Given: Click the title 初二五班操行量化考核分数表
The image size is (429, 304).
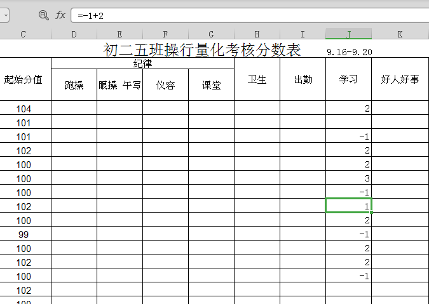Looking at the screenshot, I should [202, 50].
